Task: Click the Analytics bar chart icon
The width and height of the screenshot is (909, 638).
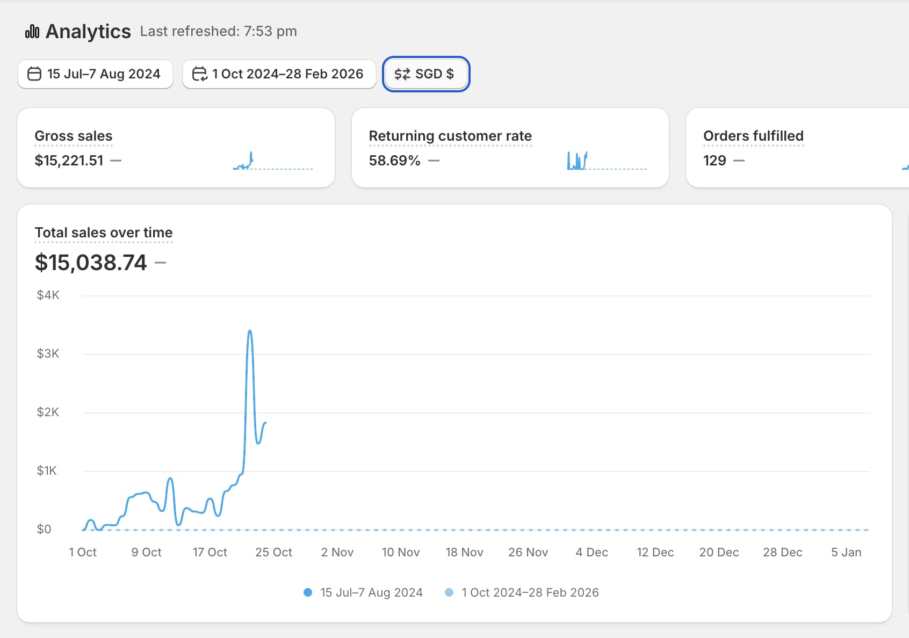Action: [x=32, y=32]
